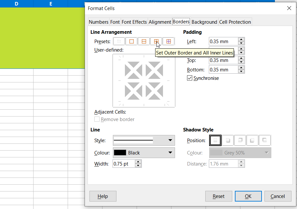Click the No Borders preset icon

(x=119, y=42)
